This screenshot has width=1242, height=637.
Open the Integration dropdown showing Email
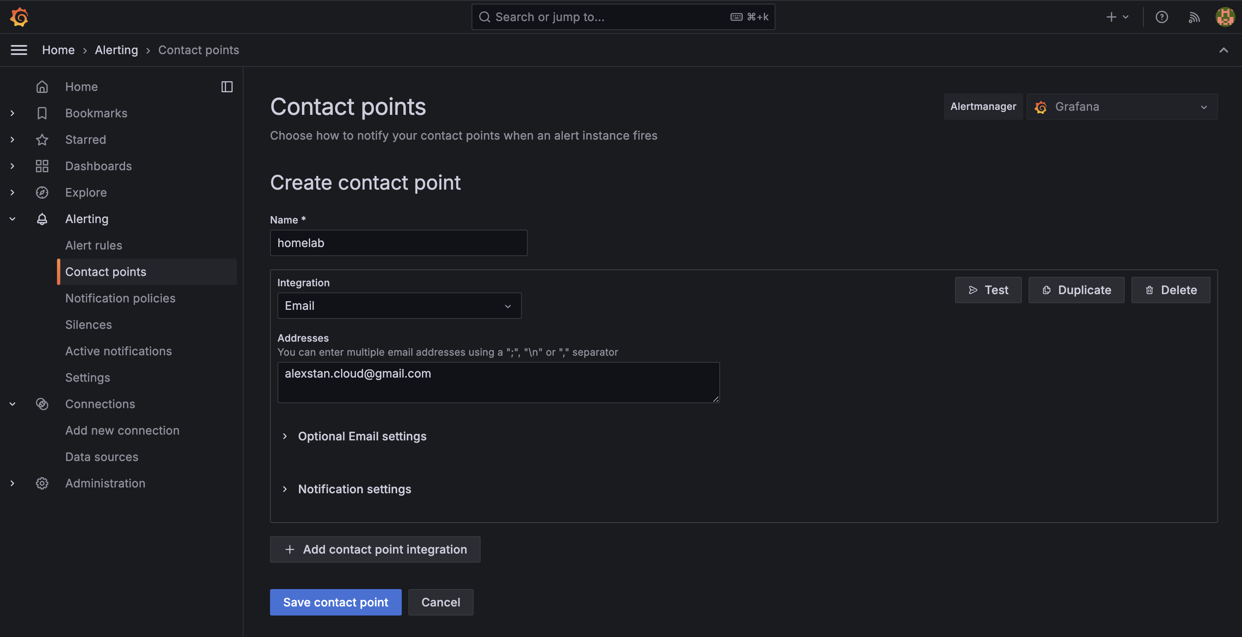pyautogui.click(x=399, y=306)
